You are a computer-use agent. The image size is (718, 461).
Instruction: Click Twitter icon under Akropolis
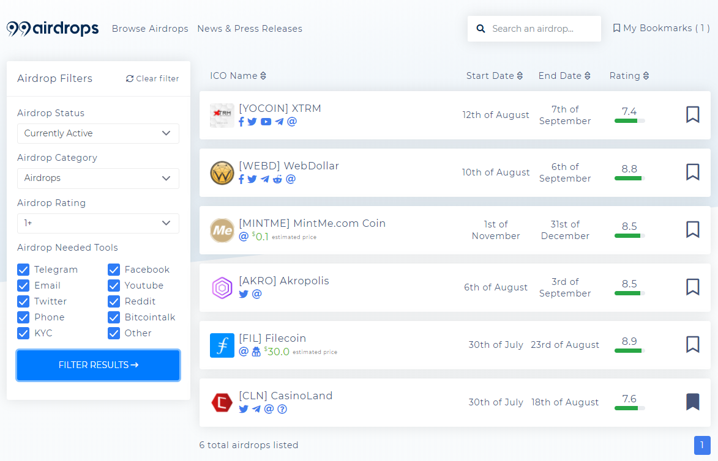[244, 294]
